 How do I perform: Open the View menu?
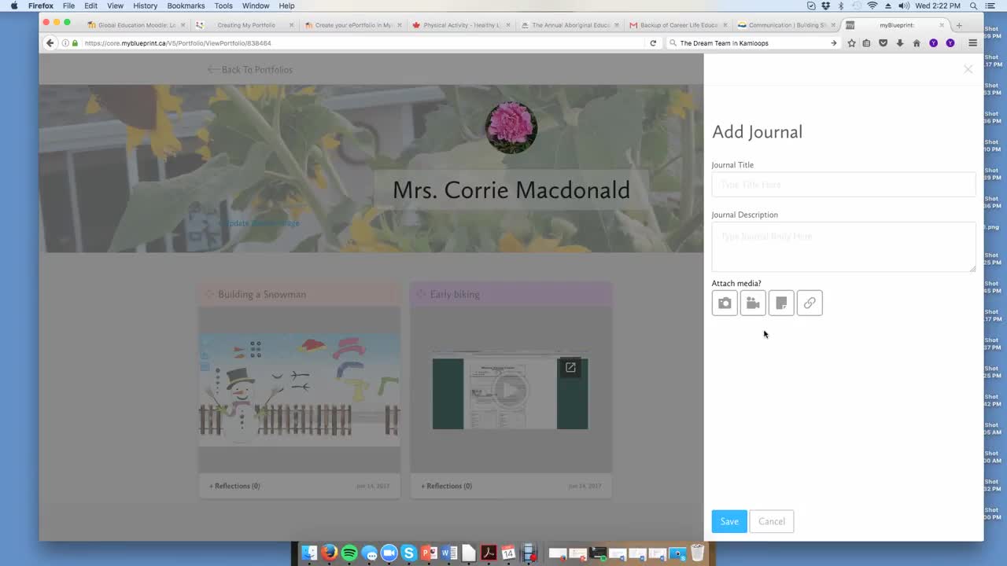pyautogui.click(x=116, y=6)
